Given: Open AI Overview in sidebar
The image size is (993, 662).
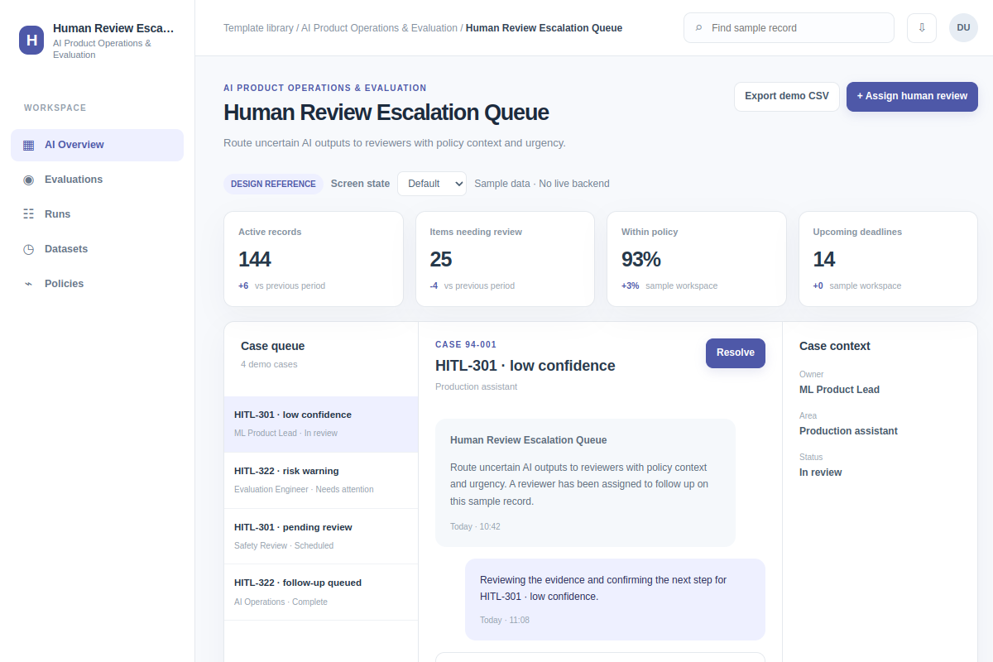Looking at the screenshot, I should [97, 145].
